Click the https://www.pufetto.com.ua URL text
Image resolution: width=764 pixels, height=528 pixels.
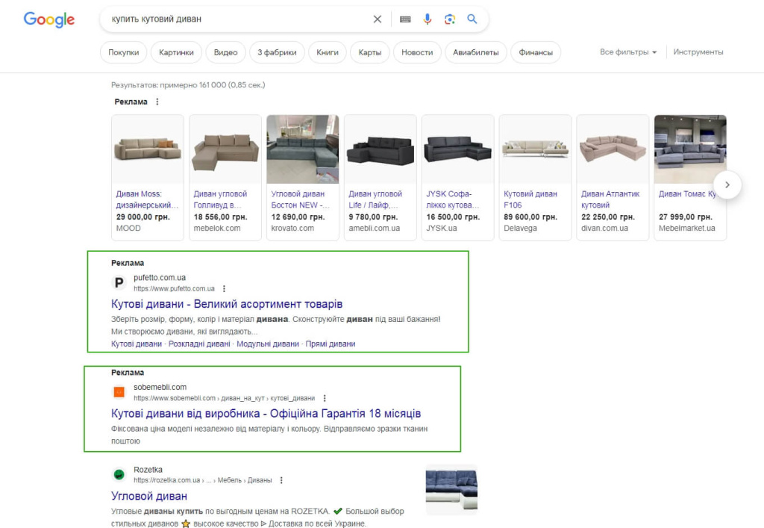coord(174,288)
